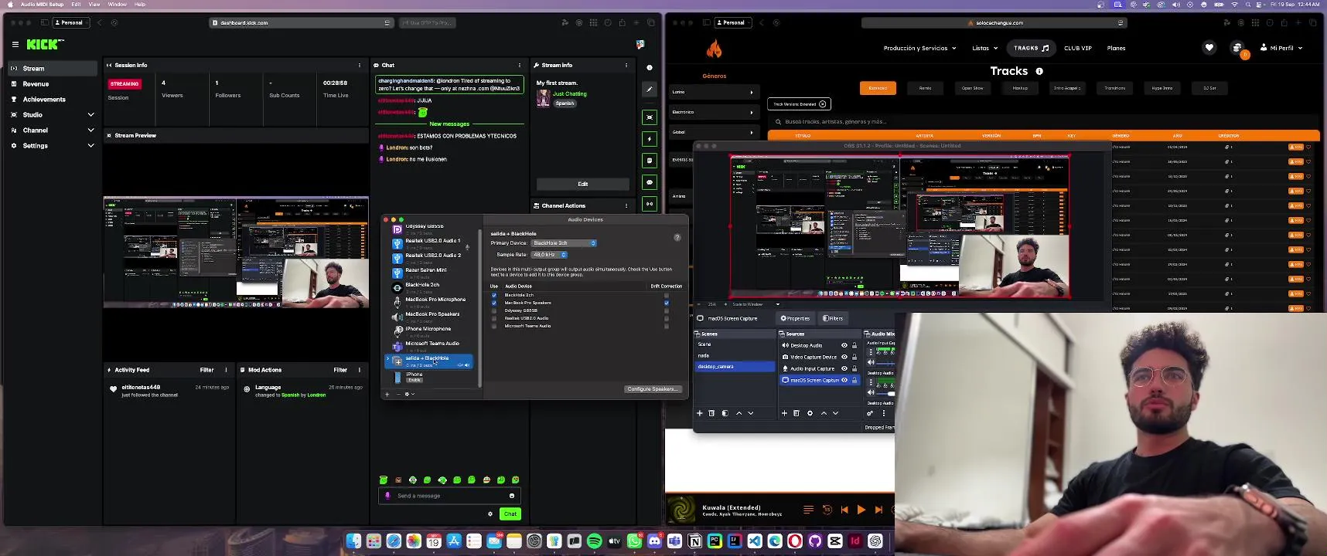The image size is (1327, 556).
Task: Open chat settings gear beside Chat button
Action: [490, 514]
